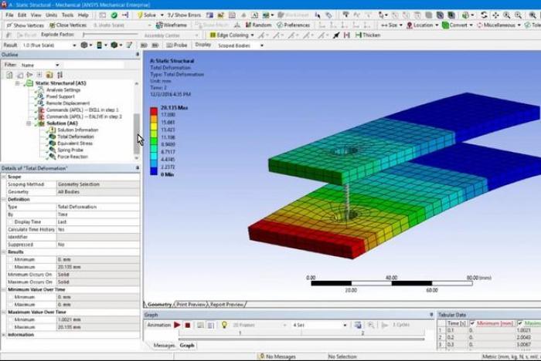Stop the animation with red square
The image size is (541, 361).
click(187, 325)
